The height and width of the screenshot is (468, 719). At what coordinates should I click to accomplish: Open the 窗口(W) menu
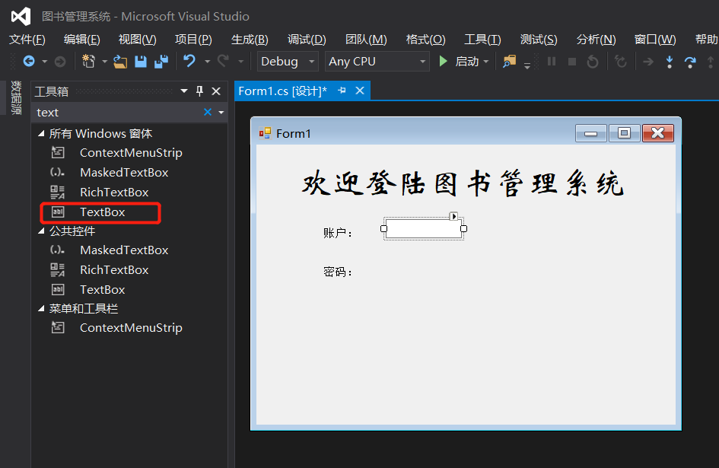[x=655, y=40]
